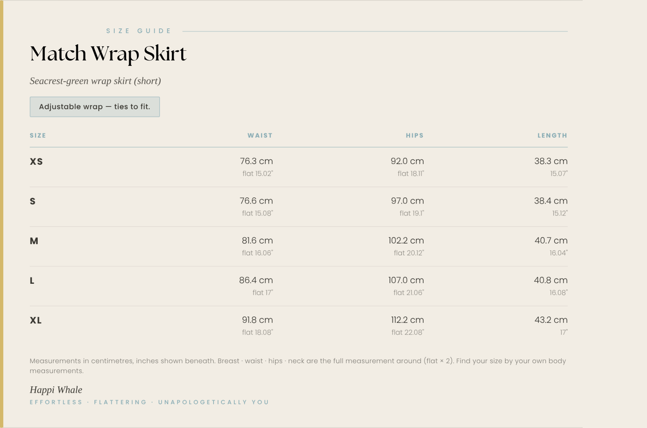This screenshot has width=647, height=428.
Task: Click the 'Match Wrap Skirt' heading
Action: [108, 53]
